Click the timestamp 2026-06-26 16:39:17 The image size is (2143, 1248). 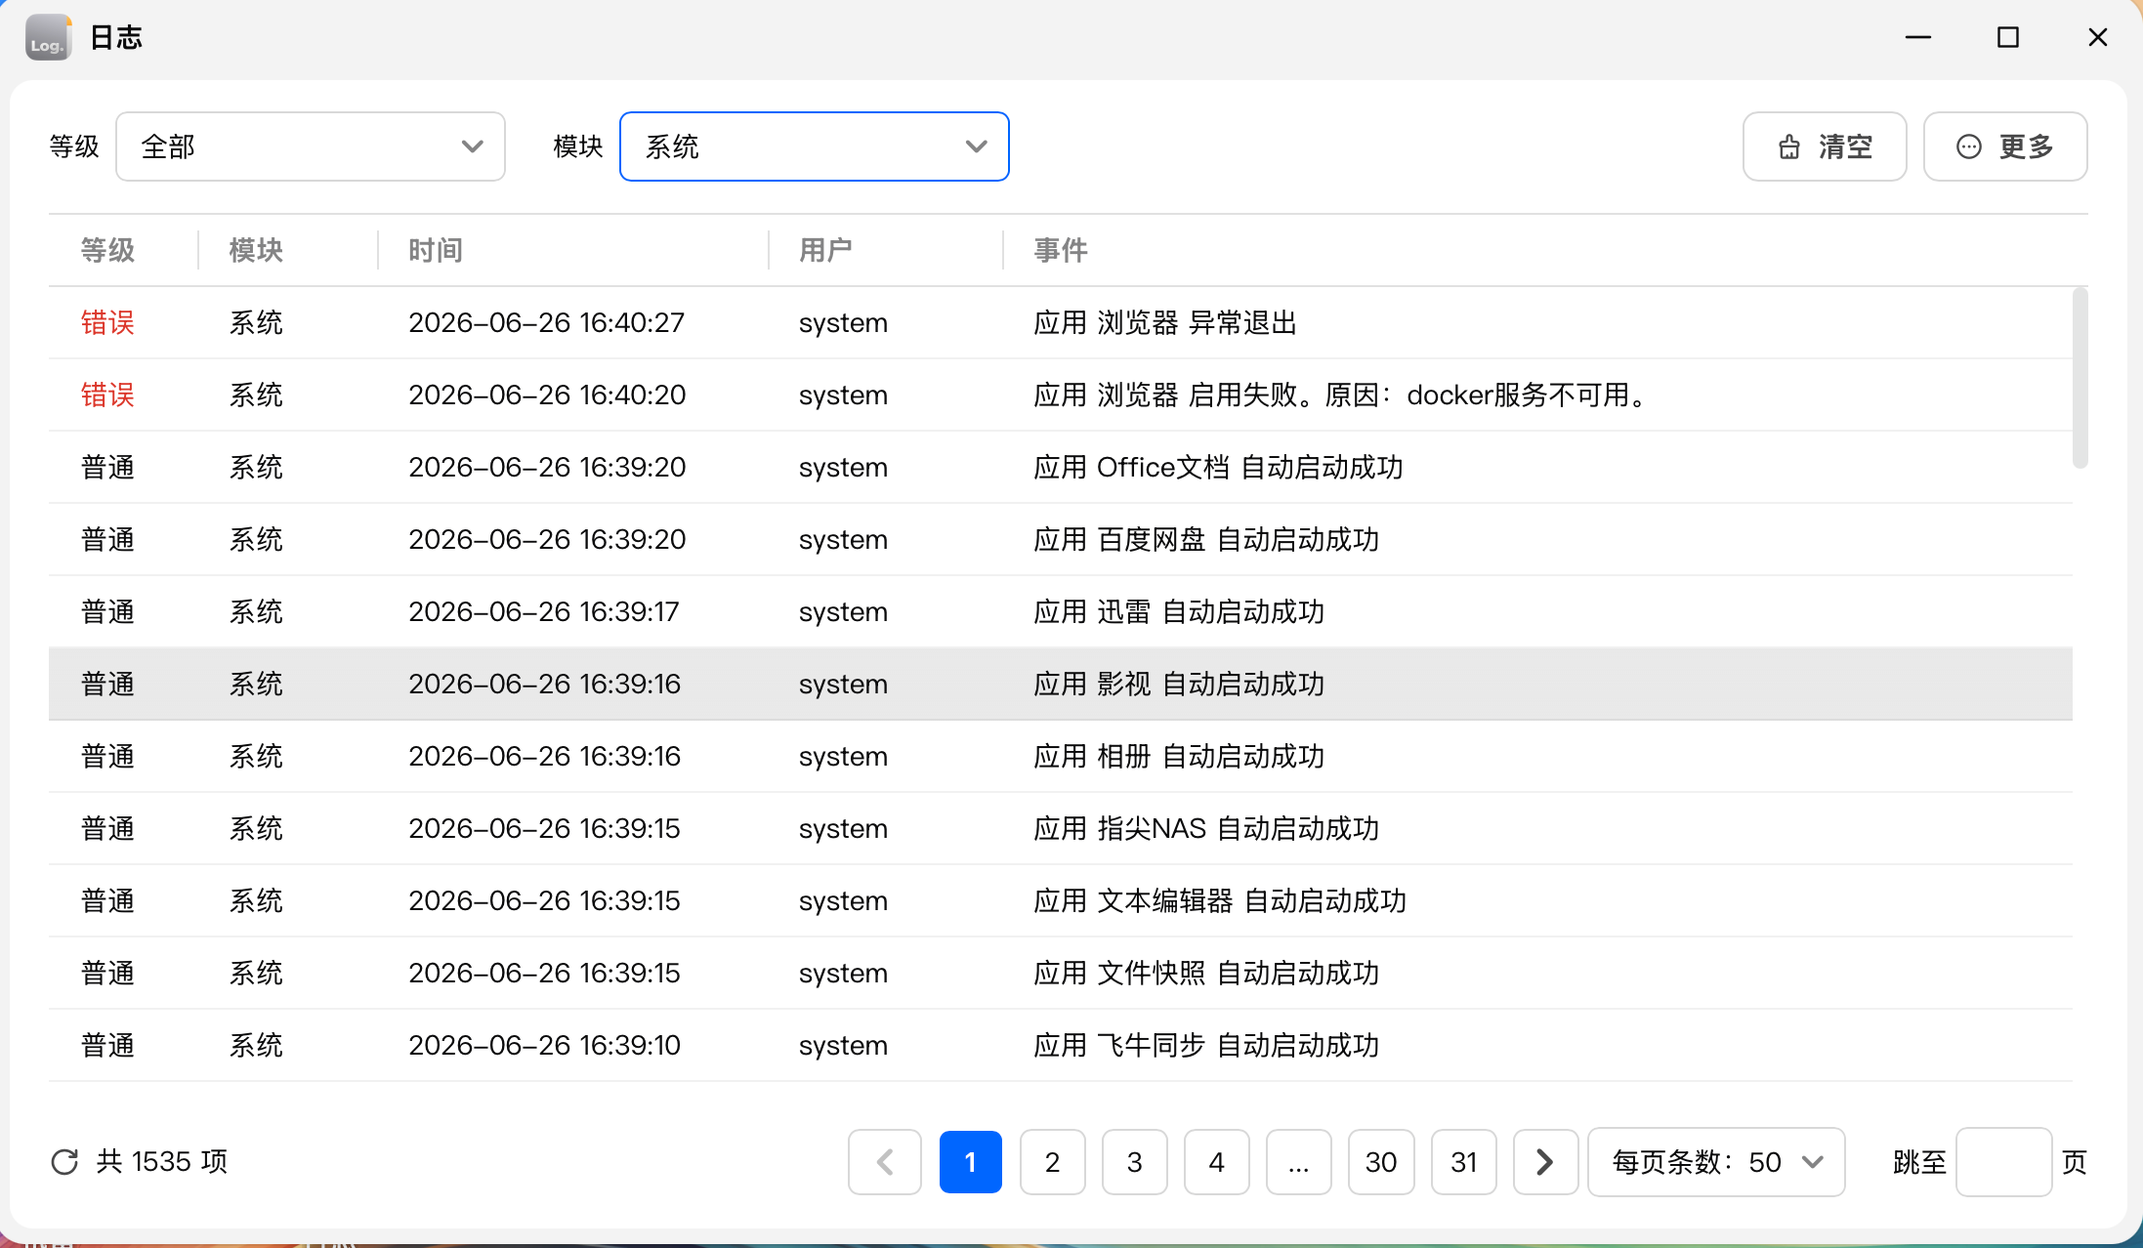point(544,611)
